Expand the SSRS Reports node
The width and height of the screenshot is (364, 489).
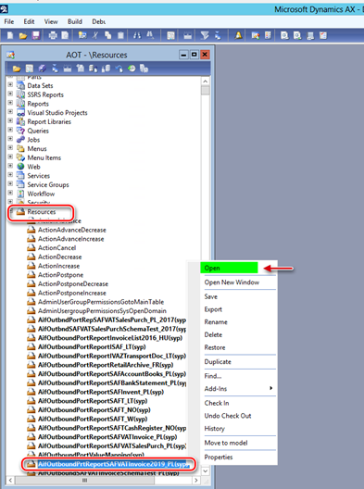(x=10, y=94)
